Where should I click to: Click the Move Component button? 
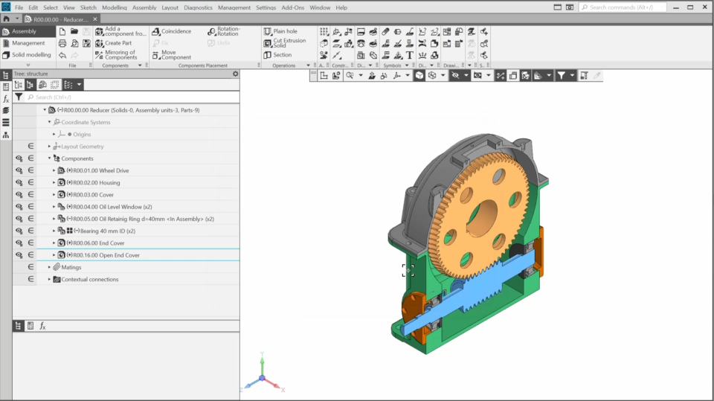170,55
